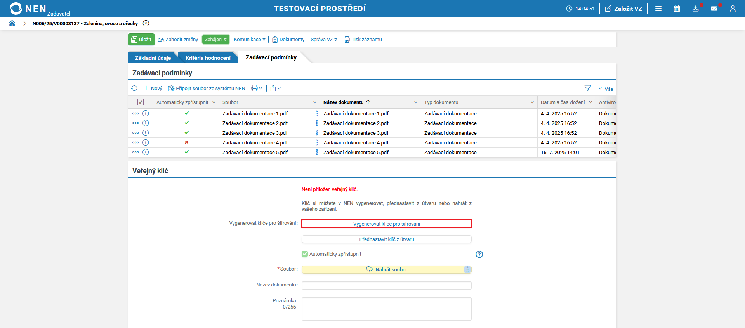
Task: Click the filter funnel icon
Action: point(587,88)
